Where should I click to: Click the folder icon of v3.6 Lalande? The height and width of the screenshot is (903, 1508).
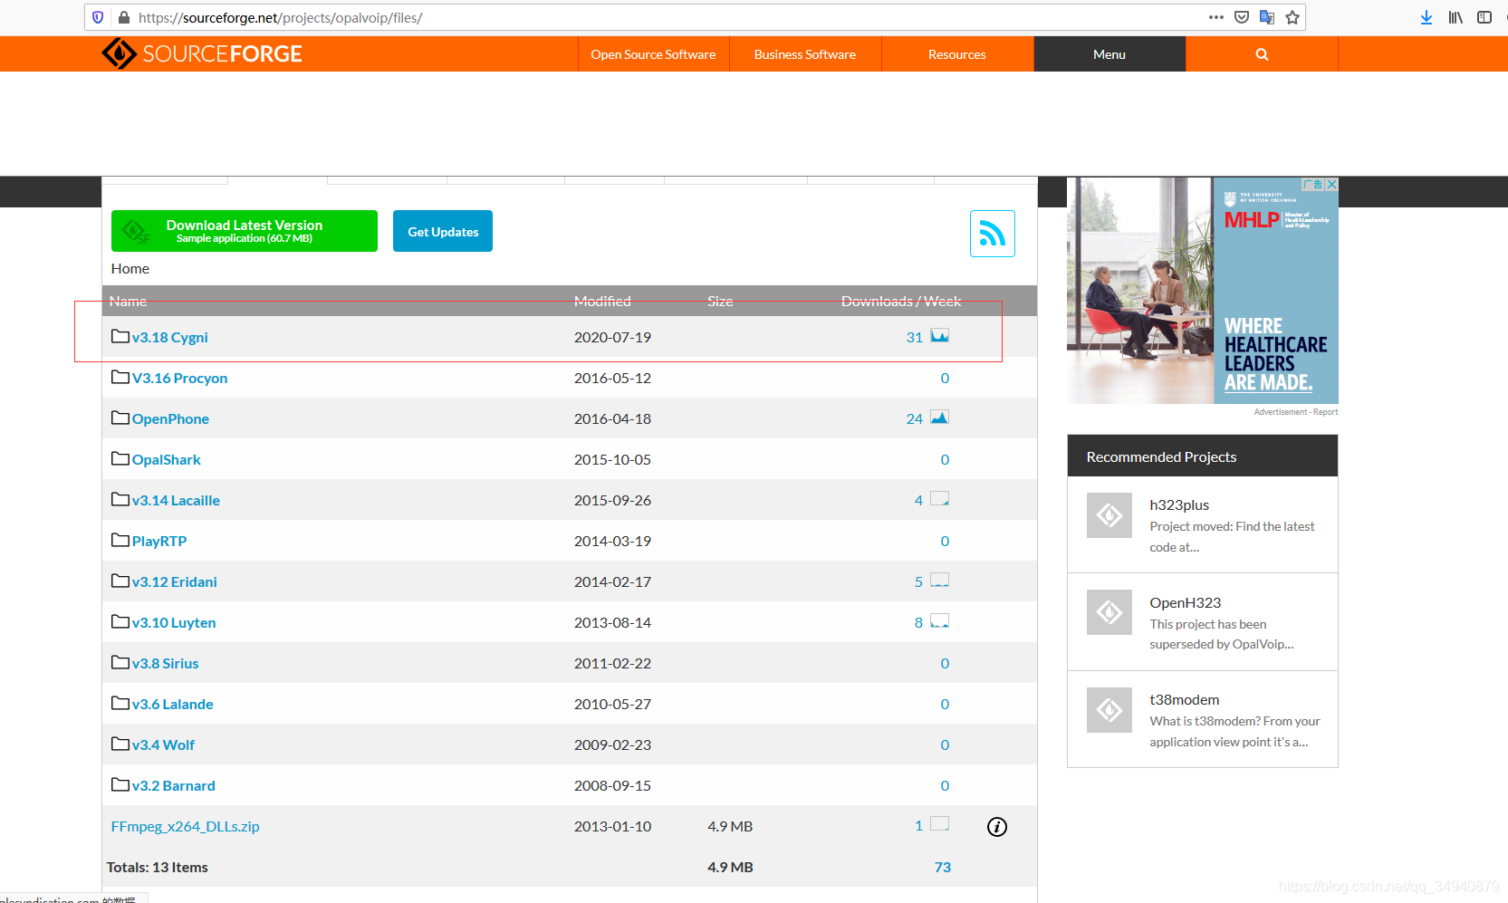(x=120, y=703)
